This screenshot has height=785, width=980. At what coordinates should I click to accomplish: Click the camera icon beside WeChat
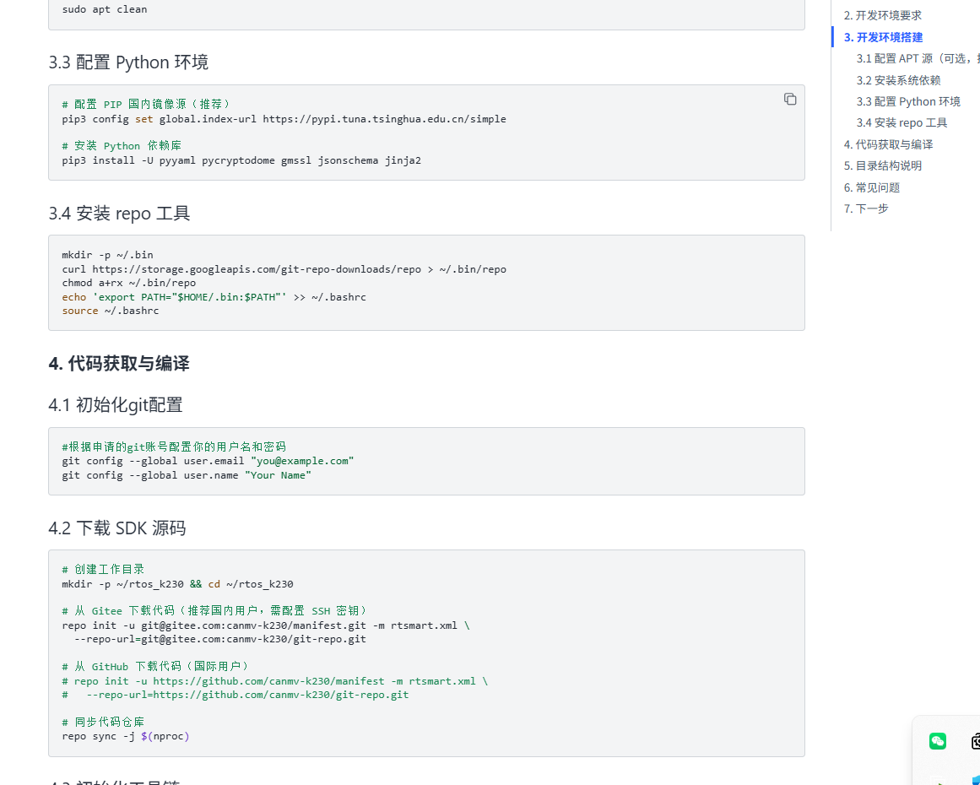975,741
